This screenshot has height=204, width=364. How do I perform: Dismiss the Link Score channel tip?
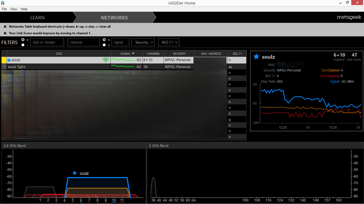coord(5,33)
